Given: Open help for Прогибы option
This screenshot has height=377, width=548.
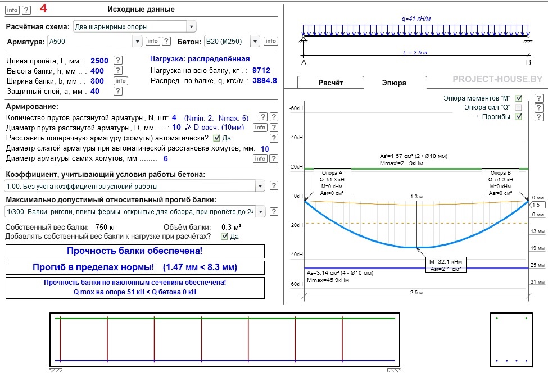Looking at the screenshot, I should pos(539,117).
